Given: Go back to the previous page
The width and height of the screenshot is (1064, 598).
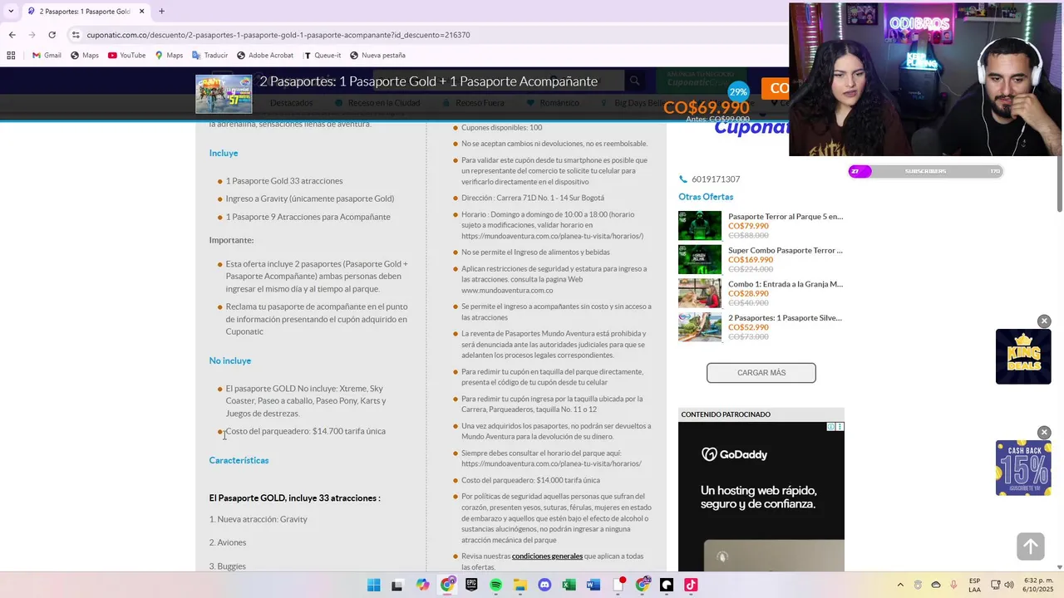Looking at the screenshot, I should (12, 35).
